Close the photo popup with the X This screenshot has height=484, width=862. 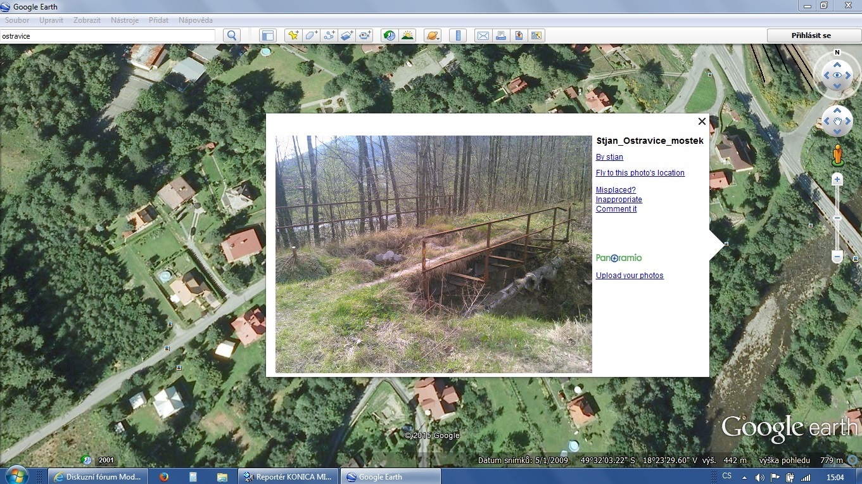(702, 121)
